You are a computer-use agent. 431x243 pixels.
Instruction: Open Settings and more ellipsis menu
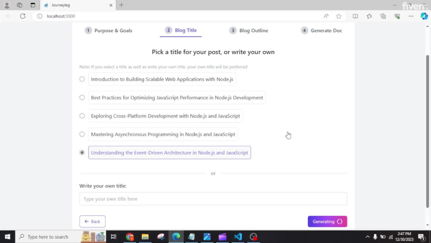[x=411, y=16]
